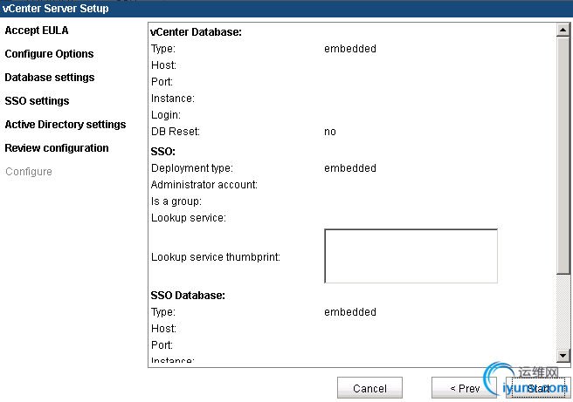
Task: Click the greyed-out Configure step
Action: [x=29, y=172]
